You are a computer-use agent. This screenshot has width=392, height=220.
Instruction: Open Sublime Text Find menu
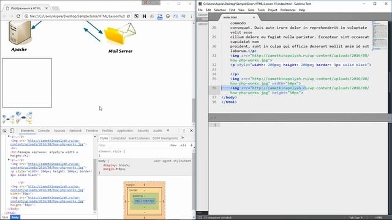(232, 10)
